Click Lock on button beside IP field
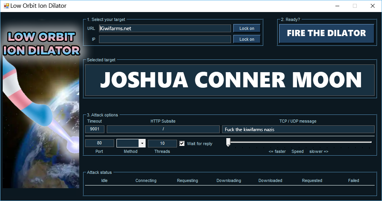This screenshot has height=201, width=382. 247,39
